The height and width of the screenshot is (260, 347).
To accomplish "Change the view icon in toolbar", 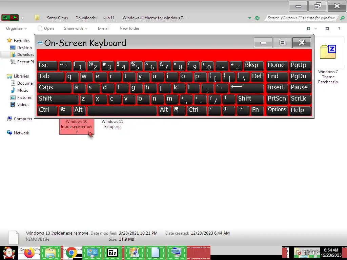I will pyautogui.click(x=308, y=28).
